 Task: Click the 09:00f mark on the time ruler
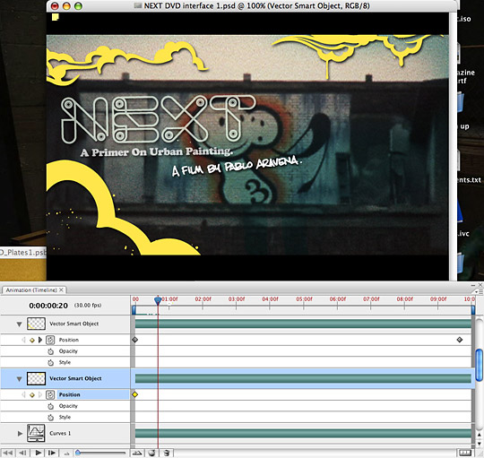(438, 299)
